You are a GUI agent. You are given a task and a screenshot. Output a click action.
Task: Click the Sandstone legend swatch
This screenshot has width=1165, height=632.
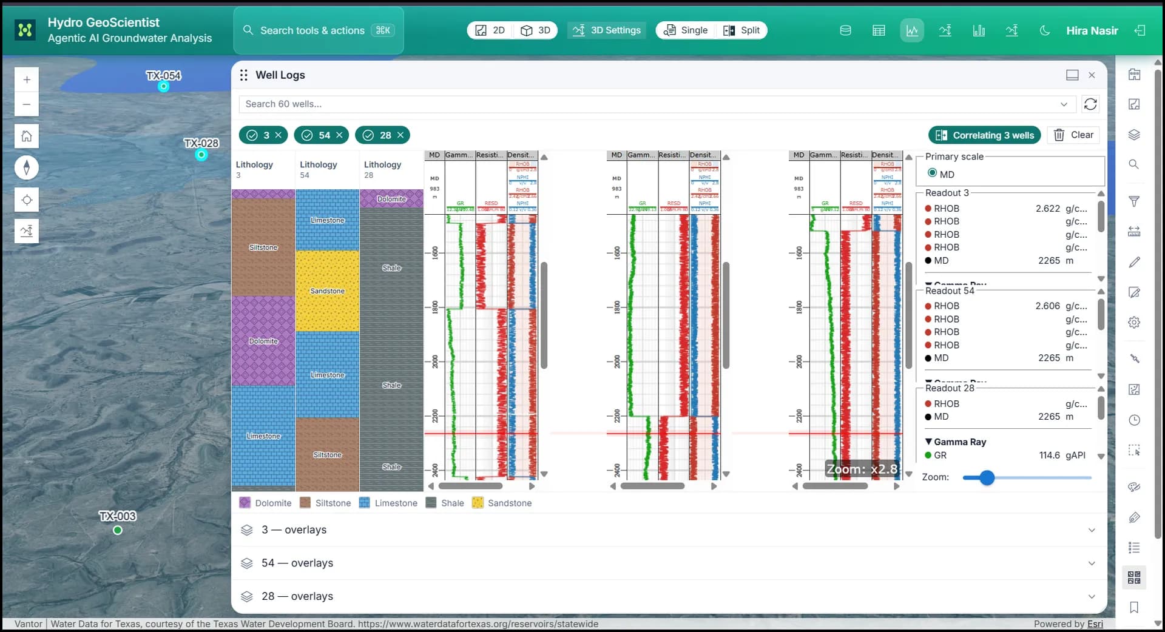(478, 503)
